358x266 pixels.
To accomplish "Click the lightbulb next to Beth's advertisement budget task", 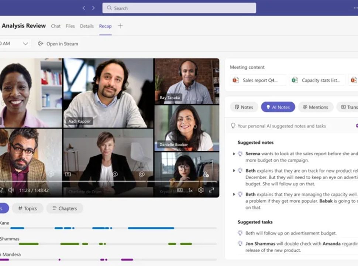I will pyautogui.click(x=240, y=233).
